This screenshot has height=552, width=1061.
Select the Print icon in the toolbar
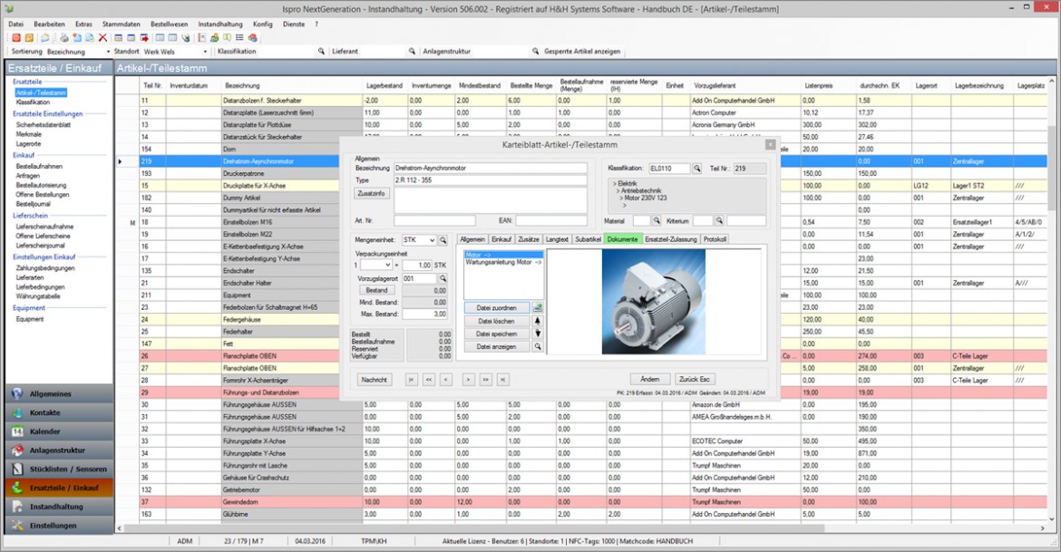(x=63, y=37)
